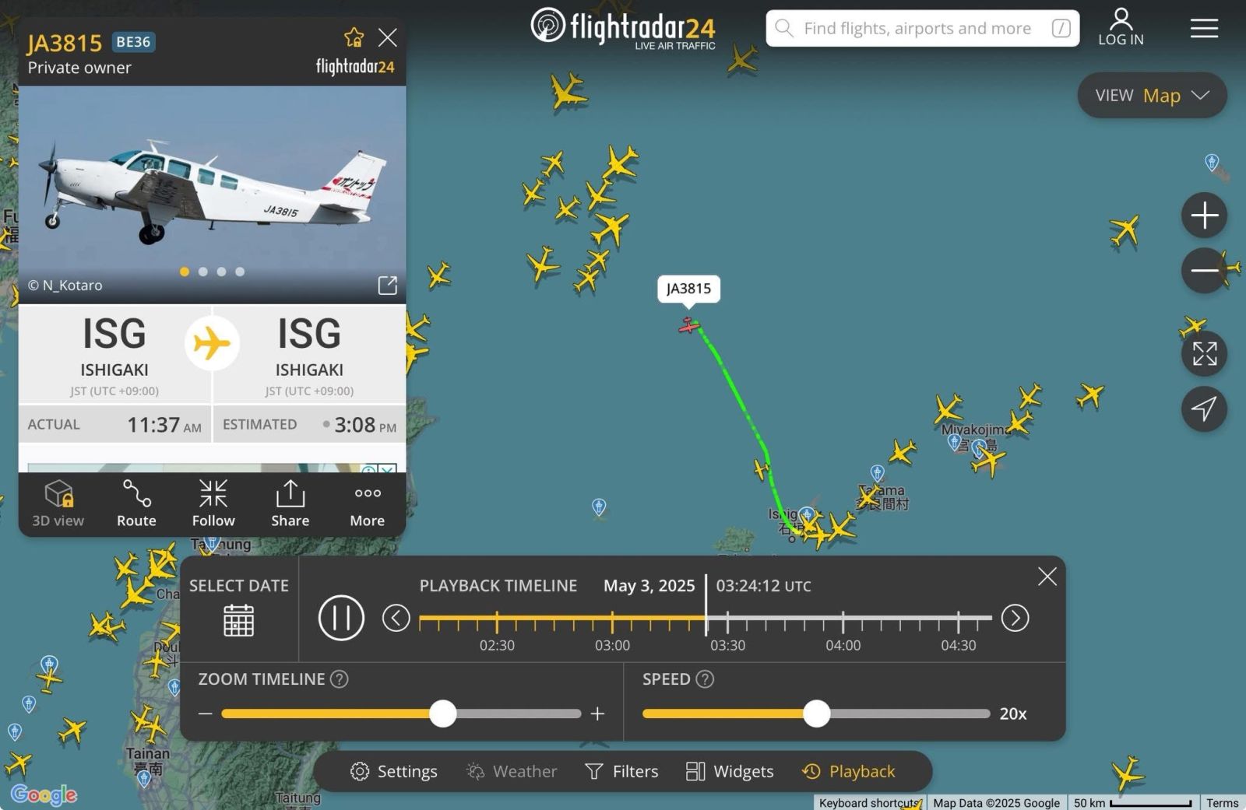Center the map on my location
This screenshot has width=1246, height=810.
[x=1204, y=409]
